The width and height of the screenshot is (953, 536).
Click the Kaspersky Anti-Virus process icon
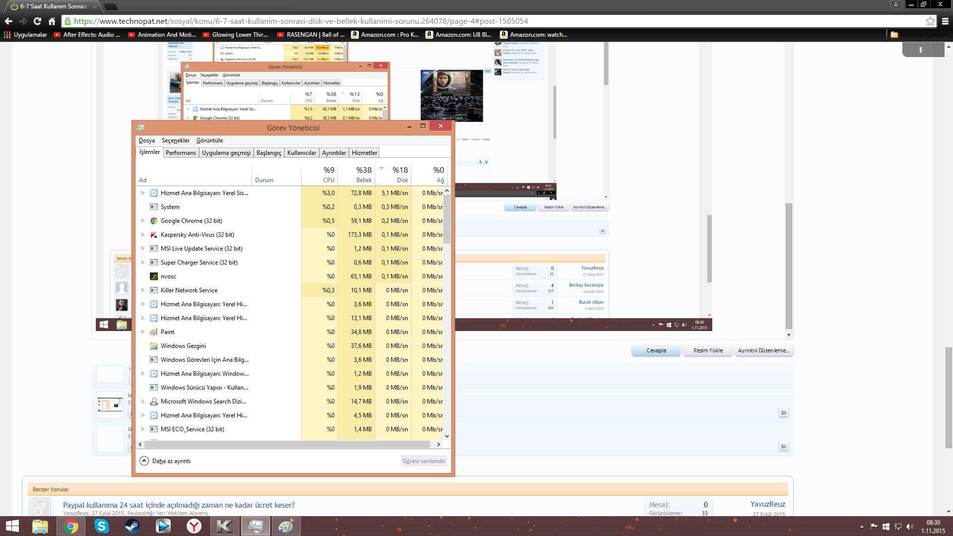click(154, 235)
